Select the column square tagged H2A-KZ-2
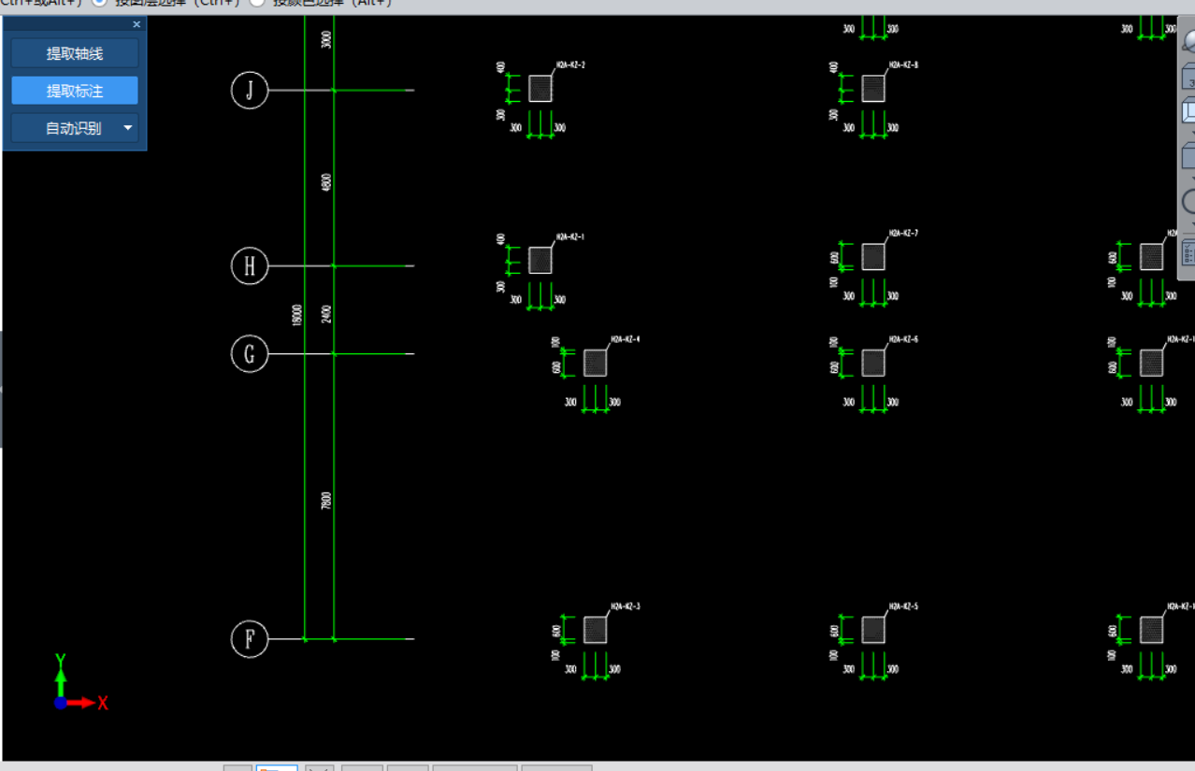 pos(540,89)
